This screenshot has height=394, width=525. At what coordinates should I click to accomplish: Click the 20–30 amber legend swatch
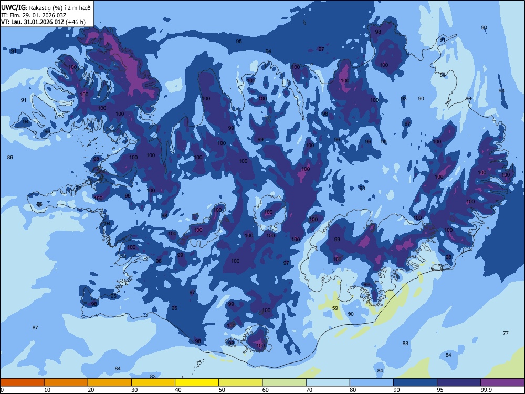click(x=110, y=382)
